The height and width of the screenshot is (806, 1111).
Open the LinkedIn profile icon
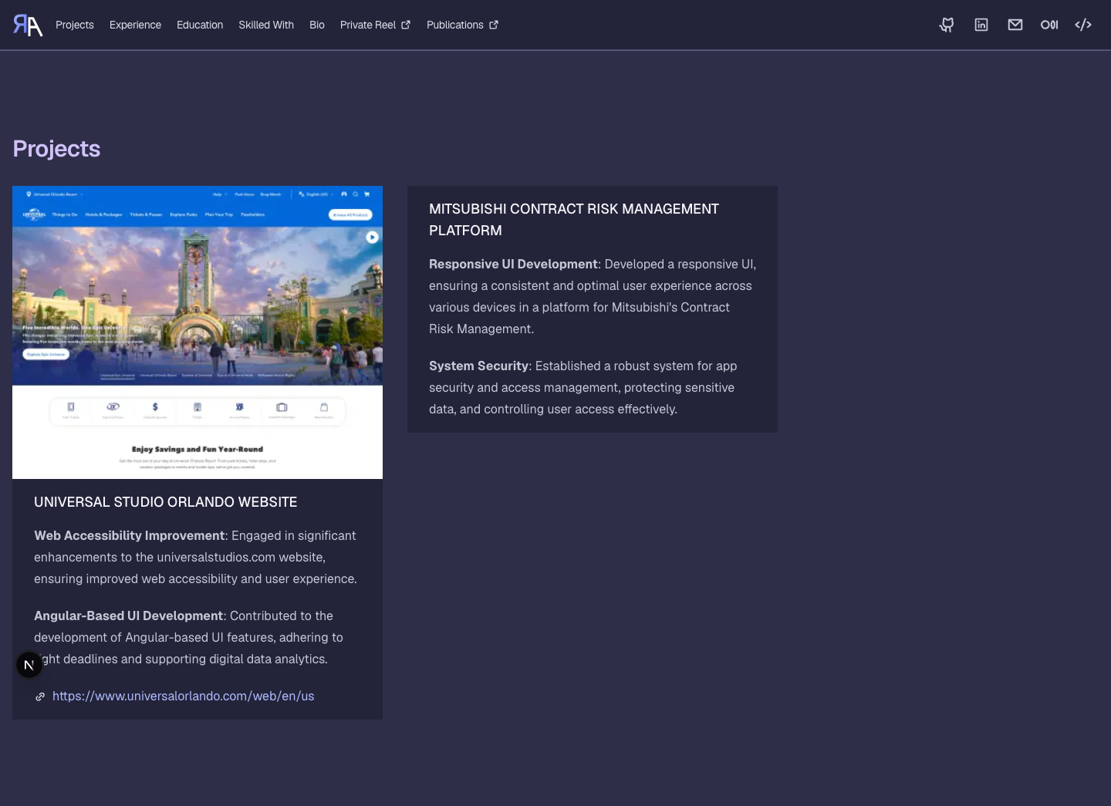coord(981,25)
